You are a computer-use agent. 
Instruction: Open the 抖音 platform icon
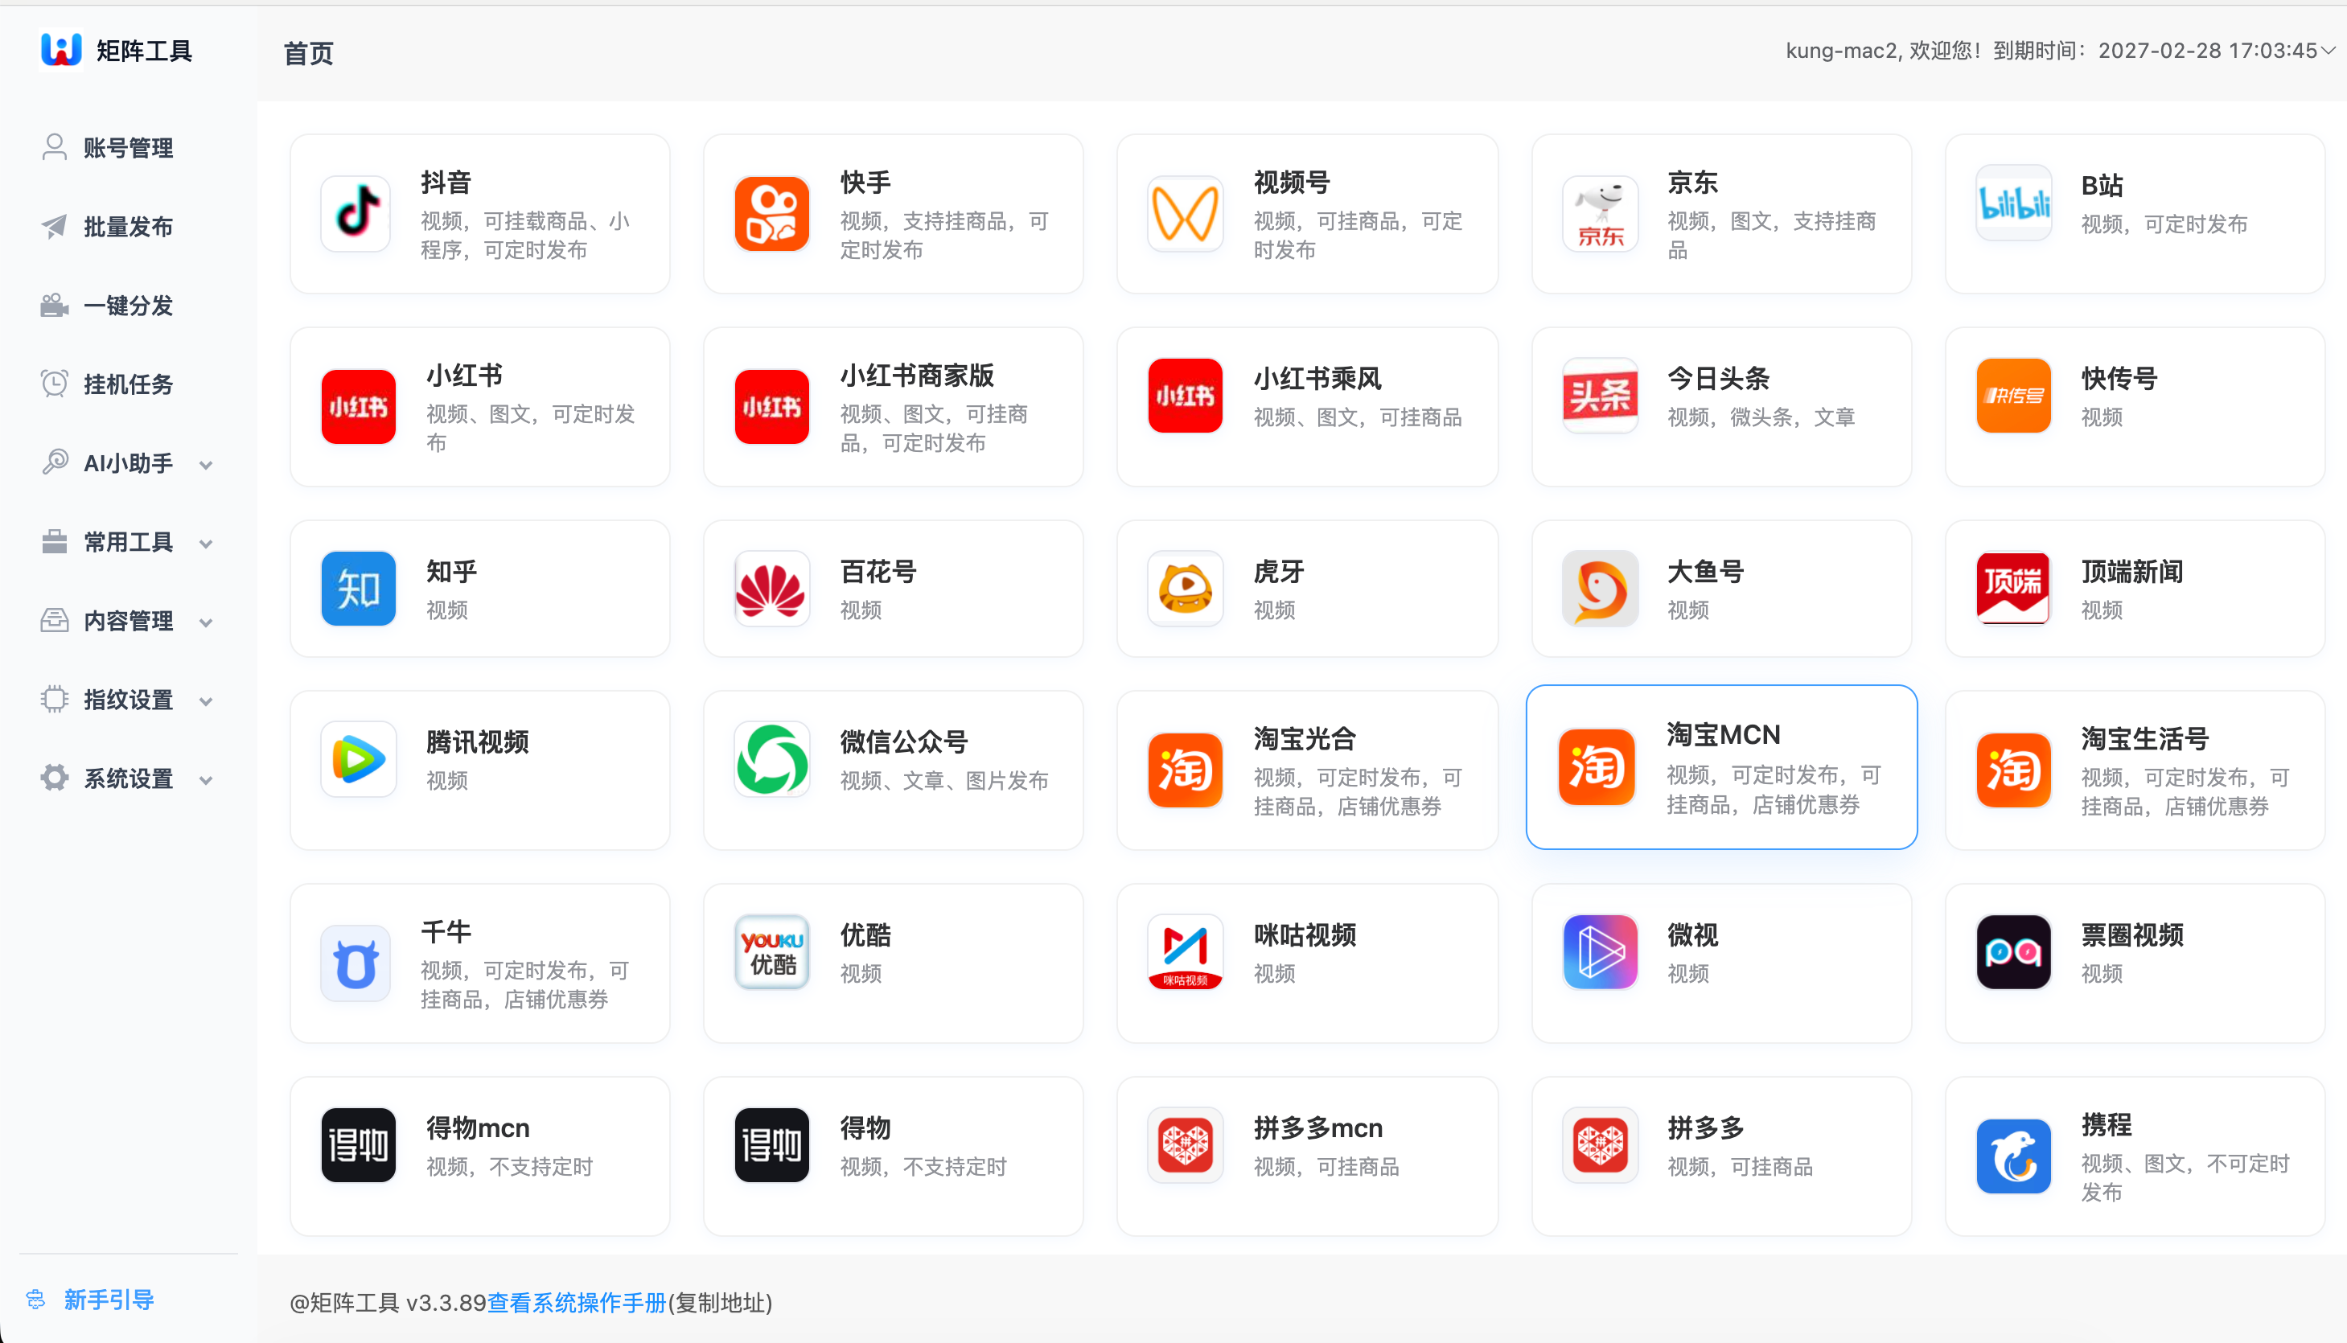pyautogui.click(x=357, y=213)
